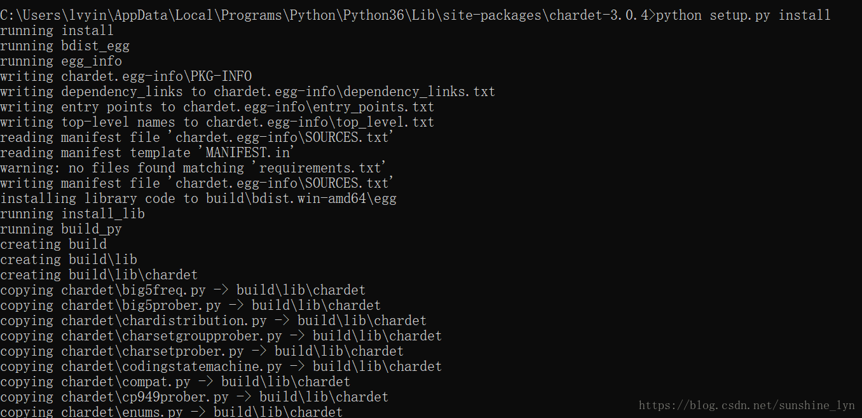The height and width of the screenshot is (418, 862).
Task: Click the 'creating build\lib\chardet' line
Action: point(99,275)
